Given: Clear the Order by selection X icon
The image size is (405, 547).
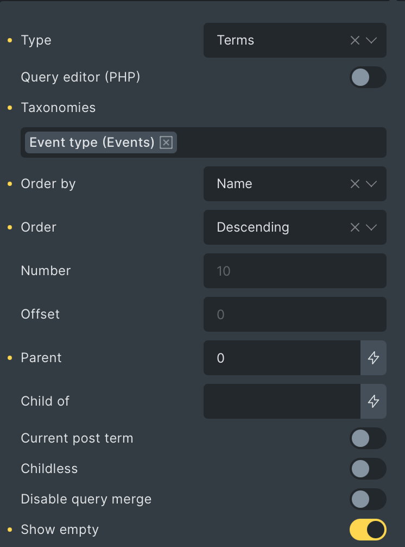Looking at the screenshot, I should point(355,184).
